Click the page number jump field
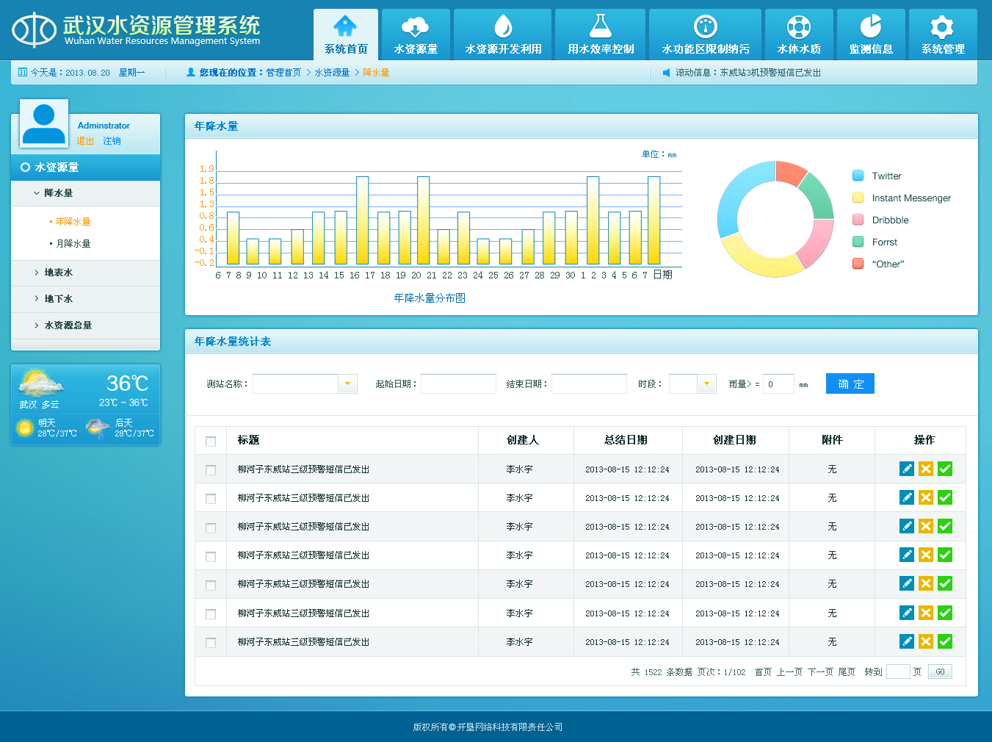The width and height of the screenshot is (992, 742). 898,671
